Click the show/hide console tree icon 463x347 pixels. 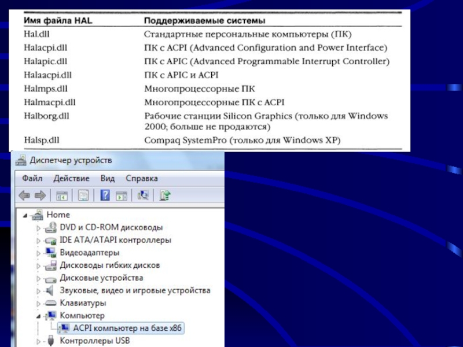[62, 195]
